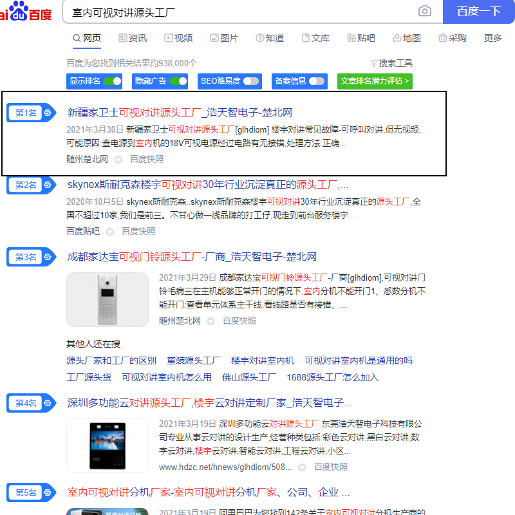Enable the 备案信息 switch
The height and width of the screenshot is (515, 515).
coord(317,81)
